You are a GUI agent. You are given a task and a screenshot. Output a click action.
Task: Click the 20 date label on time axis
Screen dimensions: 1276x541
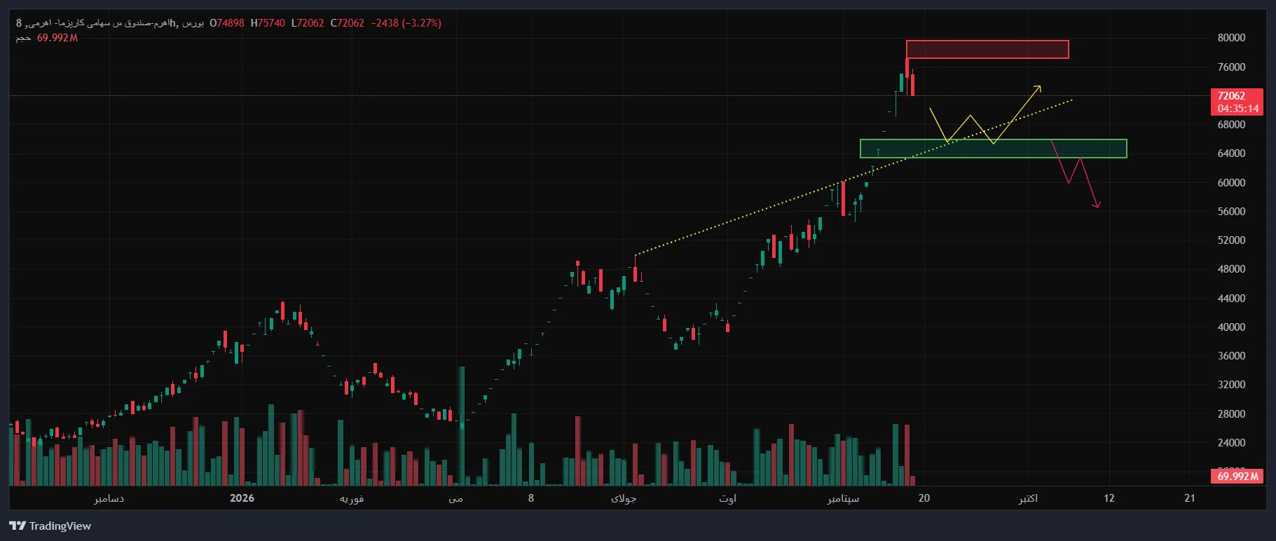pyautogui.click(x=924, y=498)
